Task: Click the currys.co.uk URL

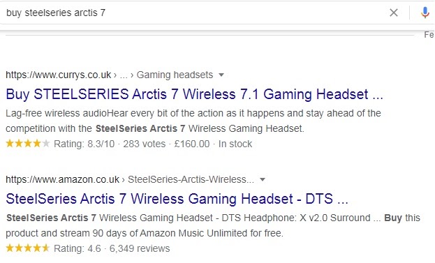Action: pos(58,75)
